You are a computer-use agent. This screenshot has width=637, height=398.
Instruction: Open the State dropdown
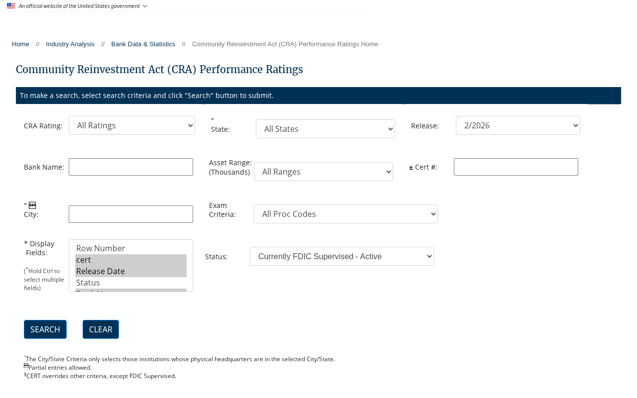tap(325, 129)
